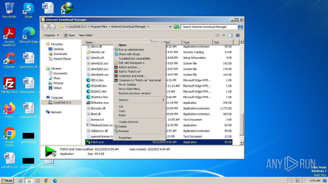The width and height of the screenshot is (328, 184).
Task: Open backofficer.rtf document on desktop
Action: coord(28,60)
